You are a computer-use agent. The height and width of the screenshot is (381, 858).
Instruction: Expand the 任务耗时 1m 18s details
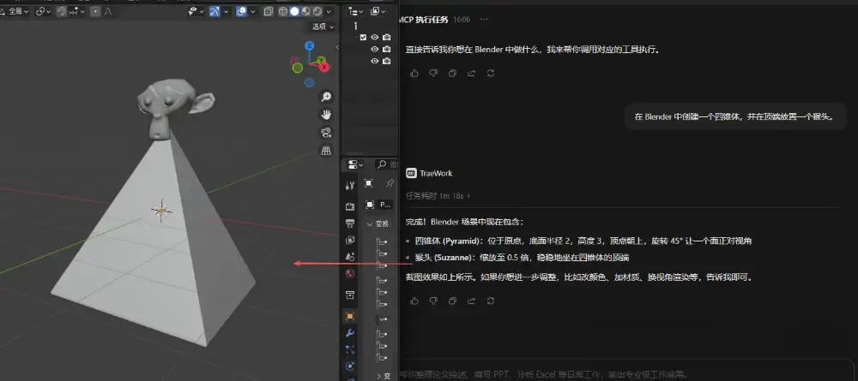438,195
